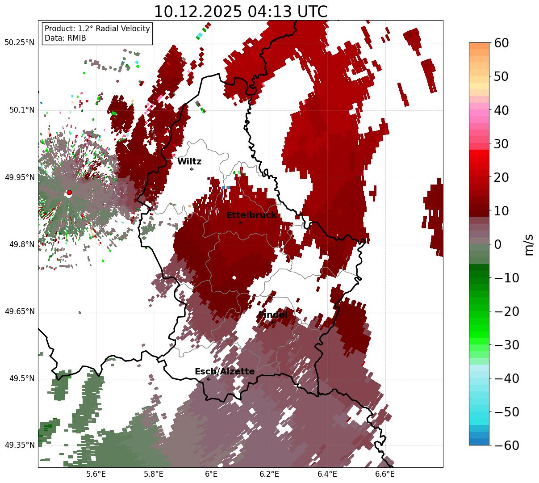Click the colorbar tick label 50
This screenshot has height=483, width=539.
(501, 76)
